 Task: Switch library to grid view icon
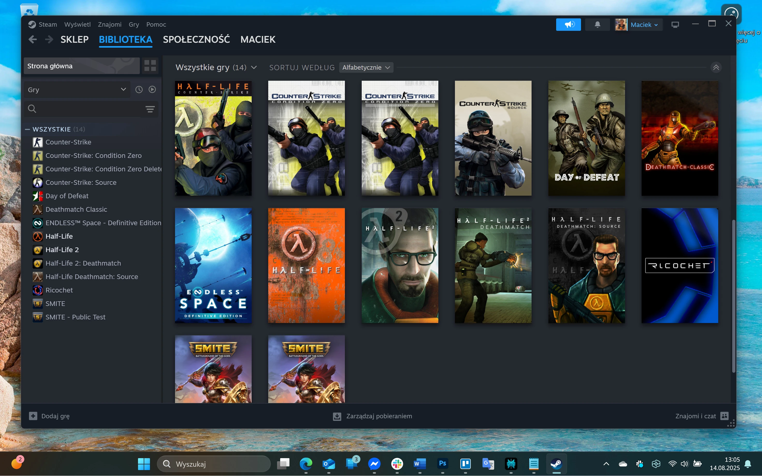[x=150, y=66]
